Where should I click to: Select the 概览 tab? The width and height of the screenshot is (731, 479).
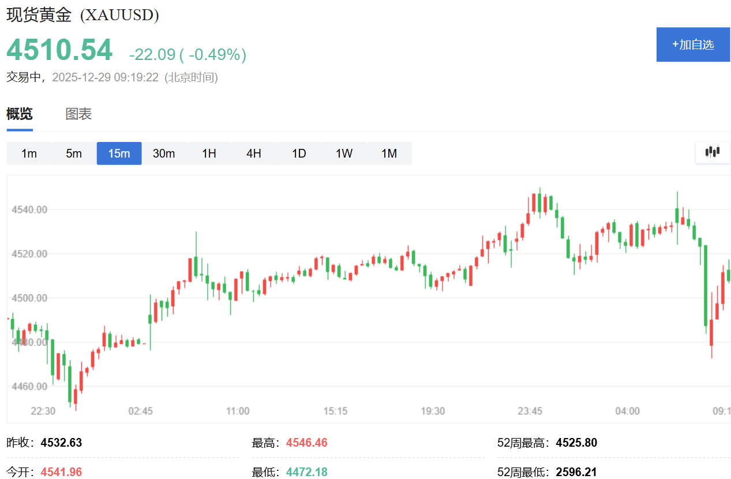tap(20, 114)
